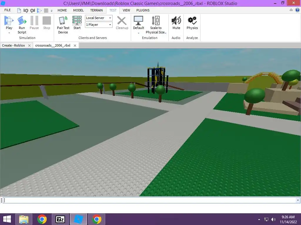Open the quick access toolbar customize arrow
301x225 pixels.
[51, 11]
